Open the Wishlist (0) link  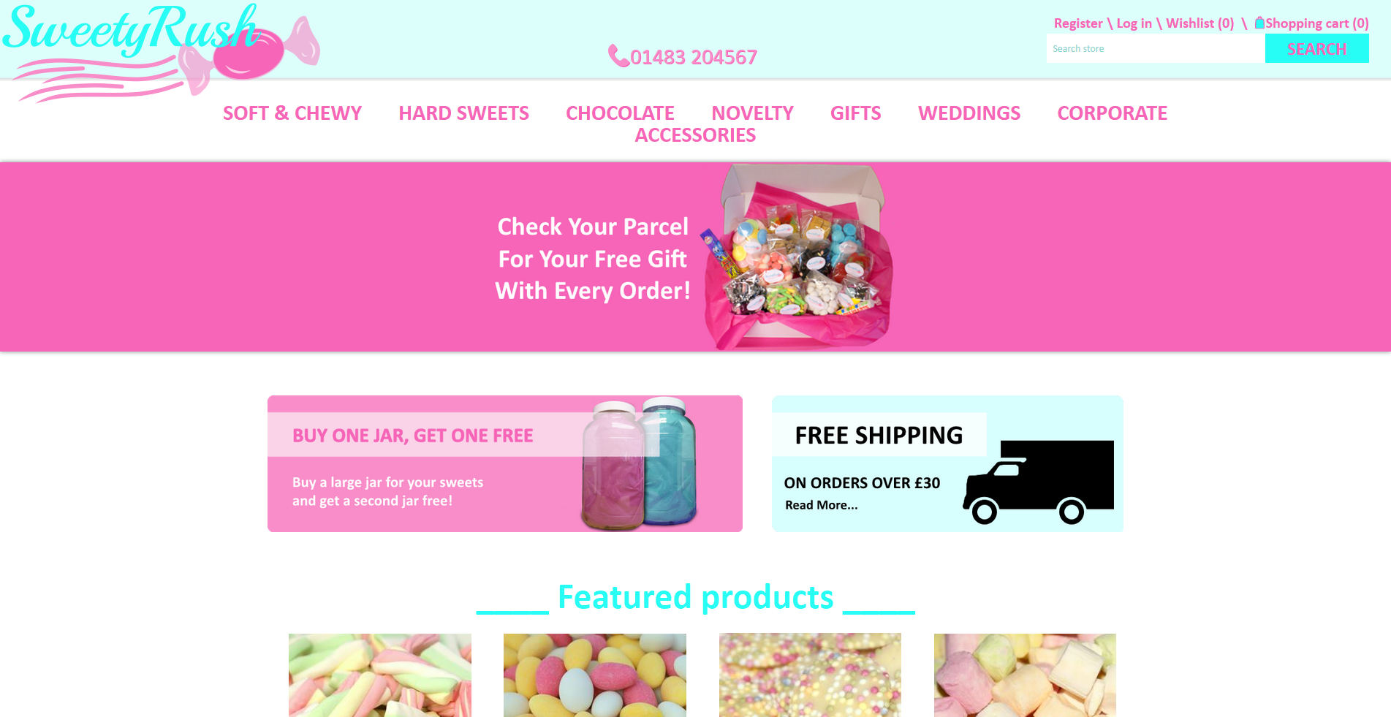point(1199,23)
